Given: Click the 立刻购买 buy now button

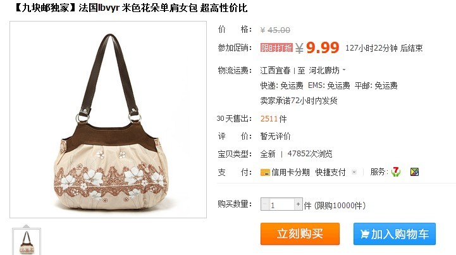Looking at the screenshot, I should pos(300,233).
